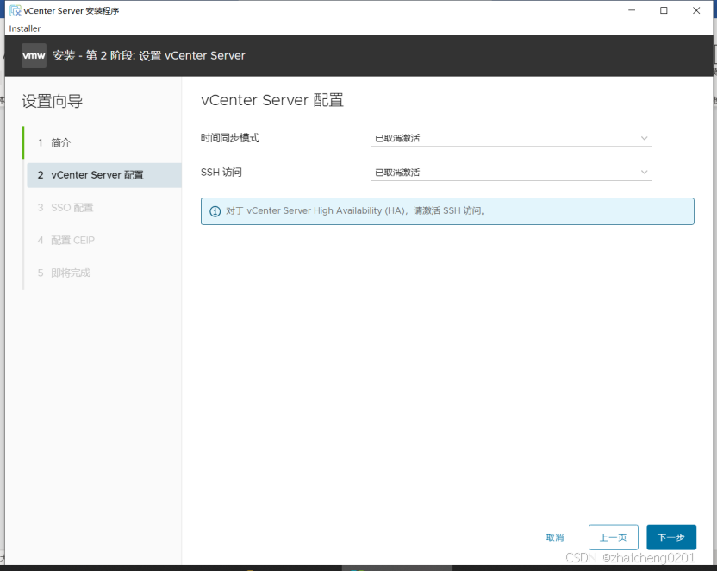The height and width of the screenshot is (571, 717).
Task: Click the 设置向导 sidebar title
Action: [x=52, y=101]
